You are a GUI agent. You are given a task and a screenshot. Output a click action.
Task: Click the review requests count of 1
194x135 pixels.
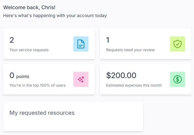coord(108,40)
